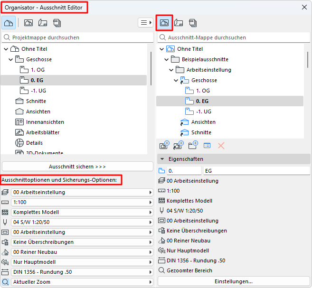Collapse the Eigenschaften panel

(x=162, y=159)
